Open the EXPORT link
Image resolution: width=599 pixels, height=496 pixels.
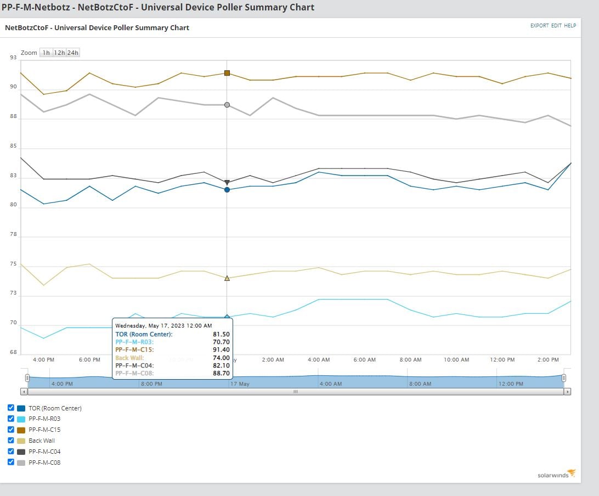tap(539, 26)
